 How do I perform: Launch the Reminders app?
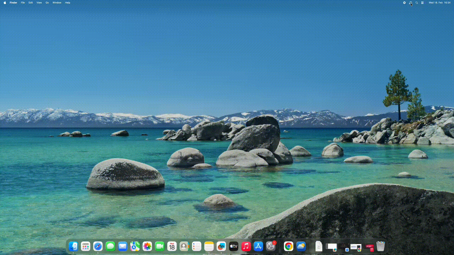pyautogui.click(x=196, y=246)
